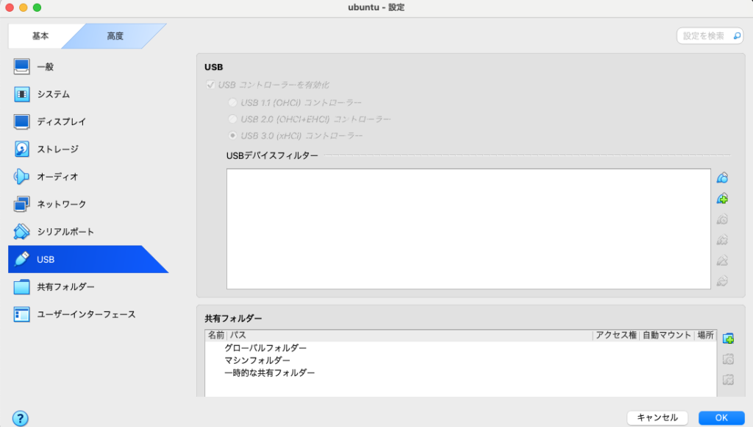Click the add shared folder icon
753x427 pixels.
[x=728, y=339]
